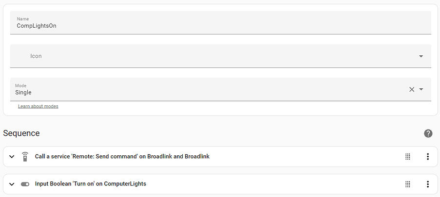Click the Name label above CompLightsOn
Screen dimensions: 440x197
pyautogui.click(x=23, y=19)
